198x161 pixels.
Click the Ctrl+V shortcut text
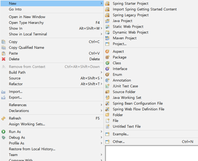pyautogui.click(x=94, y=53)
